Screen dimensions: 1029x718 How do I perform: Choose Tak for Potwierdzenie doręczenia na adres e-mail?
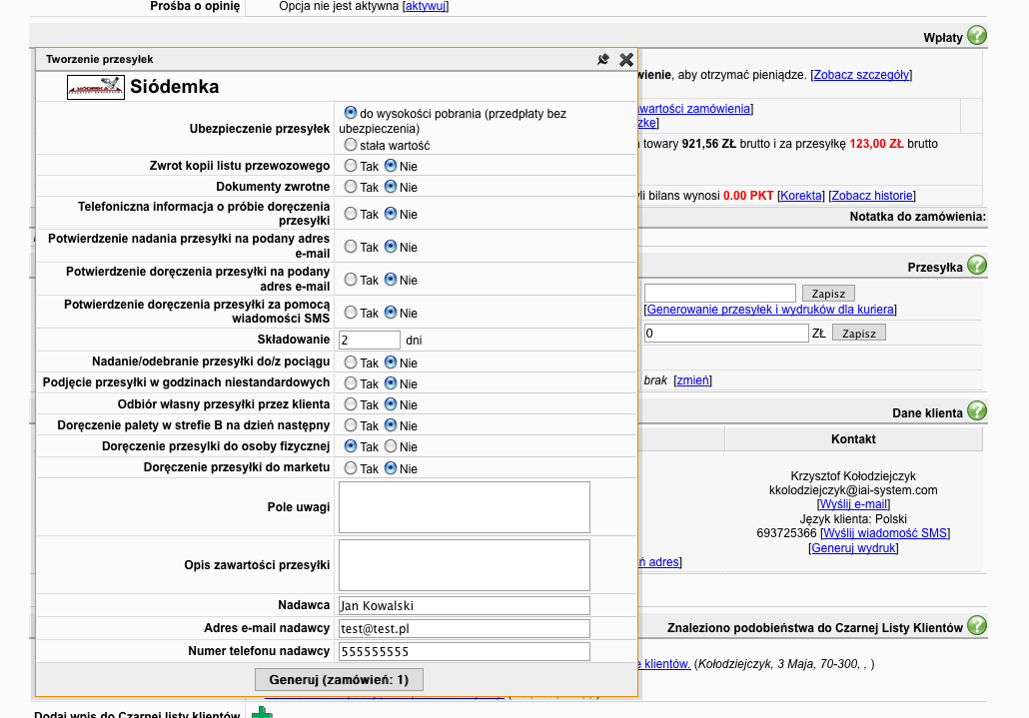(x=351, y=280)
